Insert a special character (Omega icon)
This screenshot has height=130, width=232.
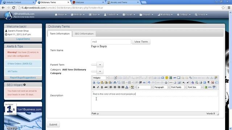pyautogui.click(x=163, y=78)
